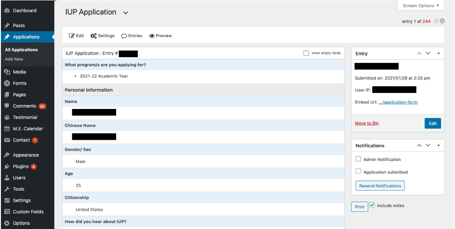Click the Options gear icon

pos(7,223)
